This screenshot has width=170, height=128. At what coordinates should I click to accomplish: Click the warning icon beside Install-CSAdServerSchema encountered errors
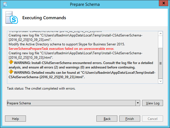pyautogui.click(x=11, y=62)
